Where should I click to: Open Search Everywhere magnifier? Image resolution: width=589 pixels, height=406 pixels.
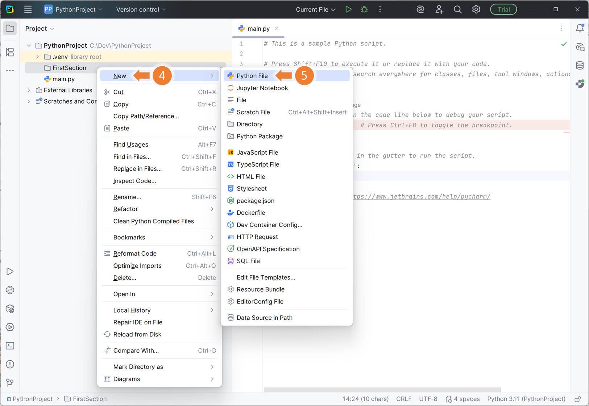click(x=457, y=9)
